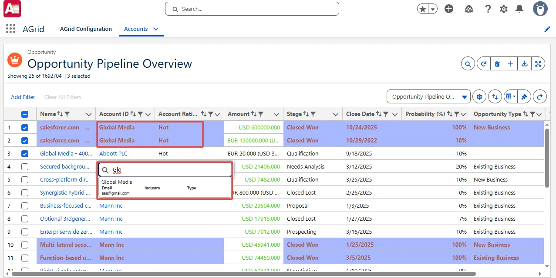Add a new record with plus icon
Screen dimensions: 556x278
click(511, 64)
